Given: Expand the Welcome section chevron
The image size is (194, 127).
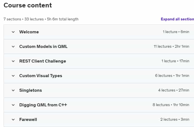Looking at the screenshot, I should tap(13, 32).
